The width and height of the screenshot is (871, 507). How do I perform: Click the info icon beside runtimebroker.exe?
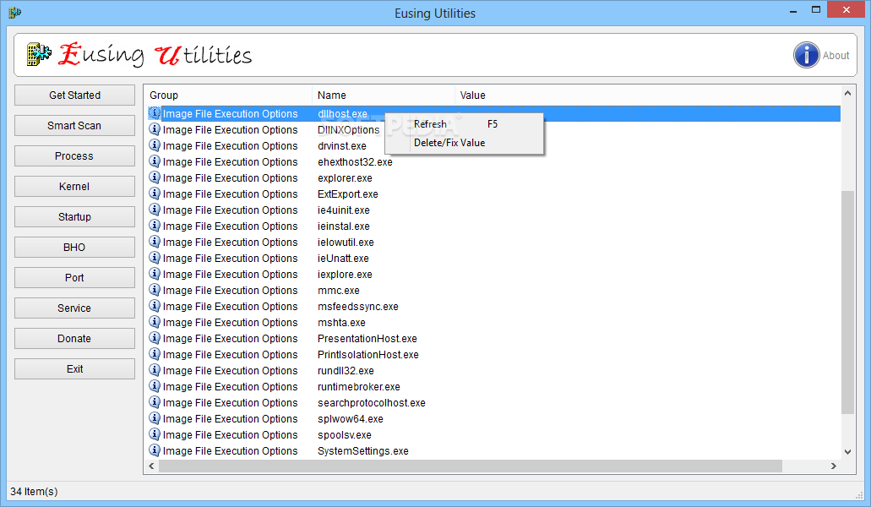click(155, 387)
